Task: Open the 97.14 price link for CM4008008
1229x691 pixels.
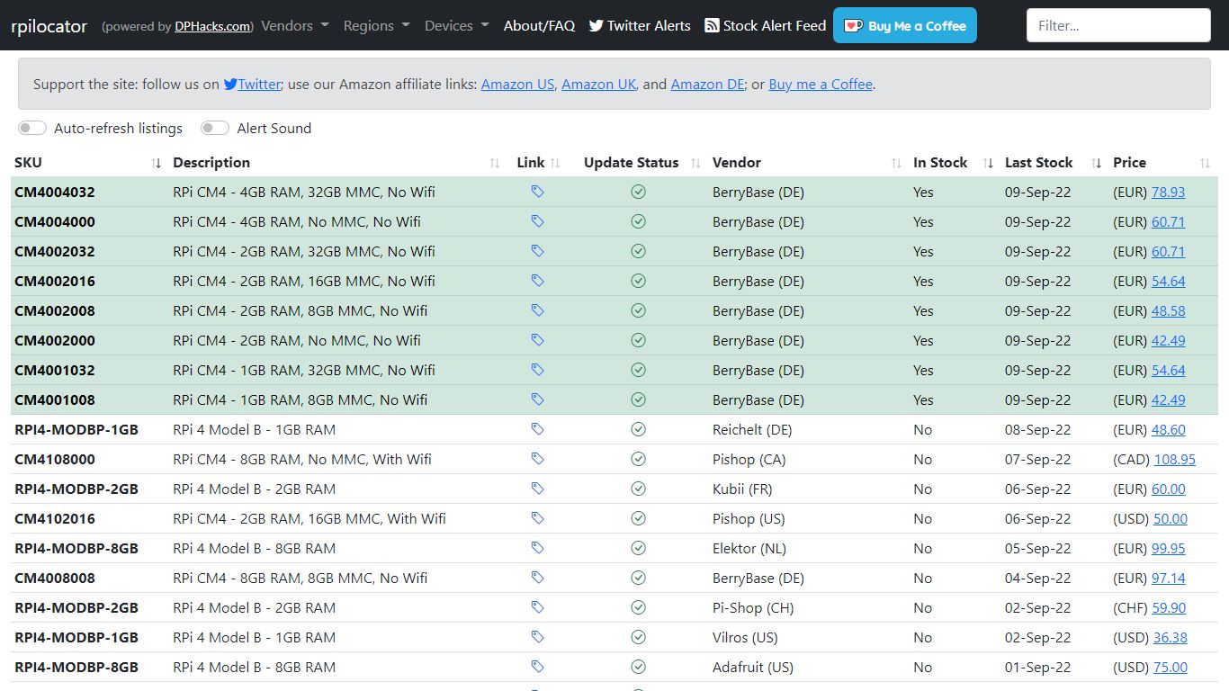Action: pos(1168,578)
